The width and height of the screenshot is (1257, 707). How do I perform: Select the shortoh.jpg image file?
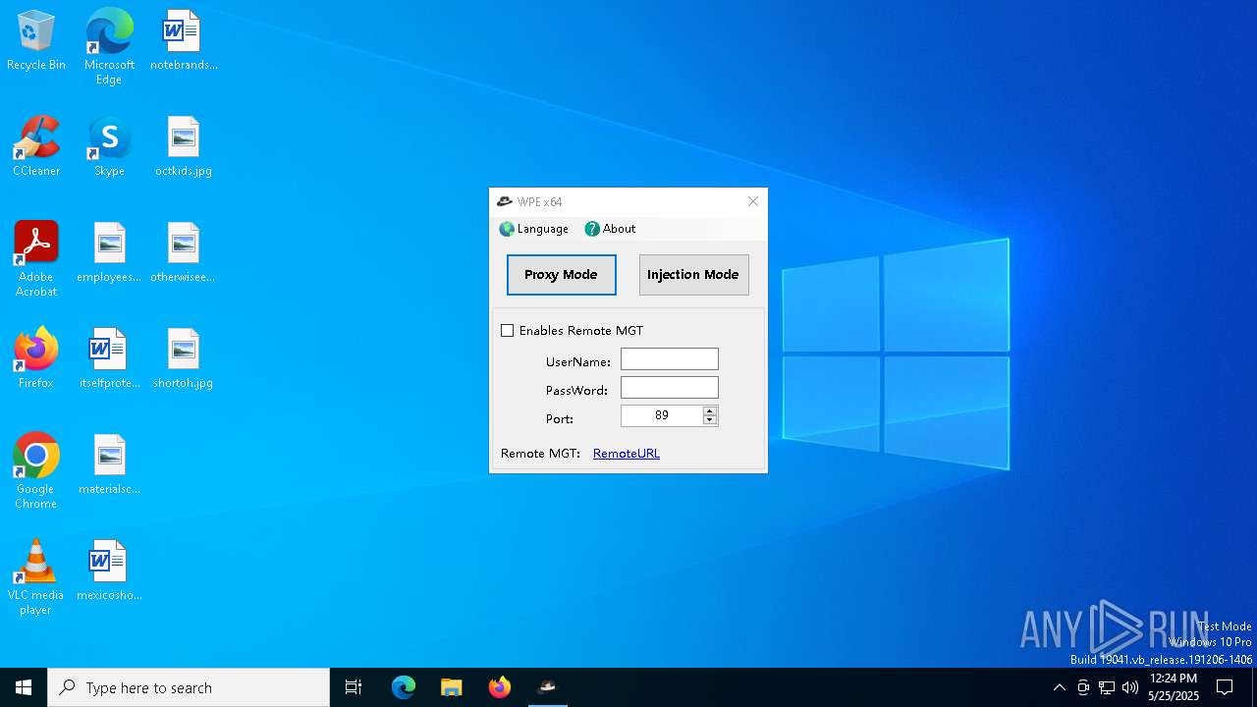point(184,358)
